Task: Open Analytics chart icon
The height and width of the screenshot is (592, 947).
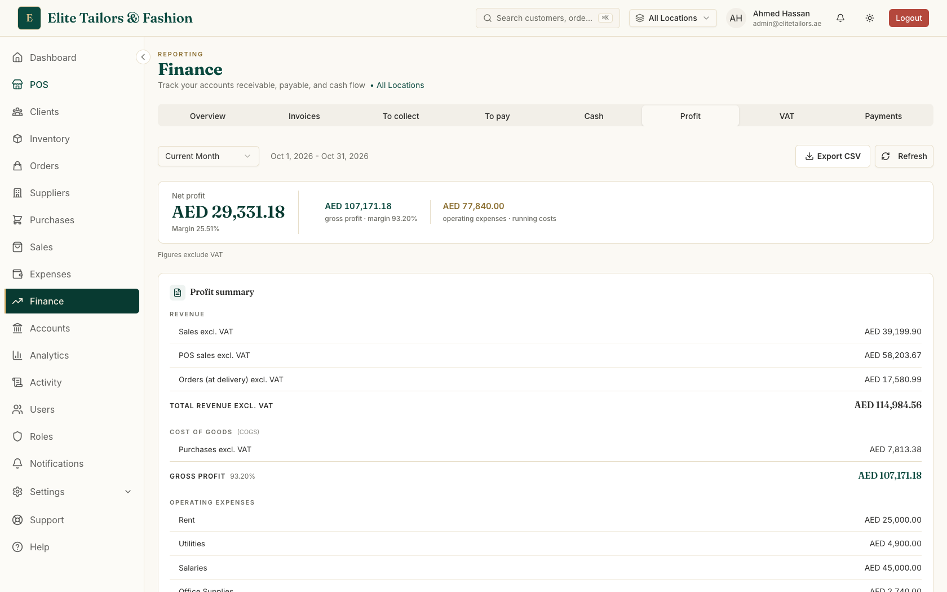Action: click(17, 355)
